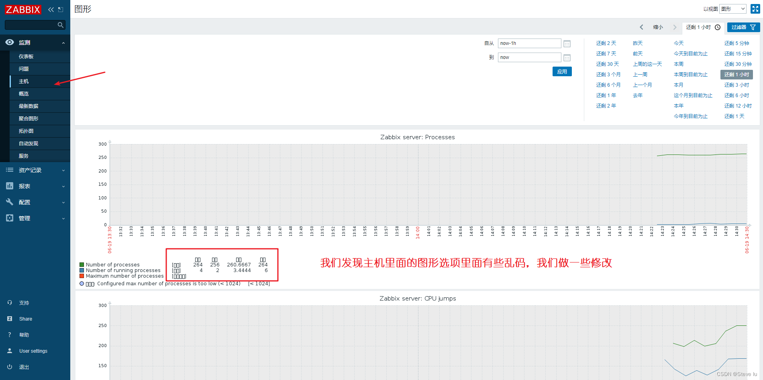
Task: Click the blue Number of running processes swatch
Action: click(82, 270)
